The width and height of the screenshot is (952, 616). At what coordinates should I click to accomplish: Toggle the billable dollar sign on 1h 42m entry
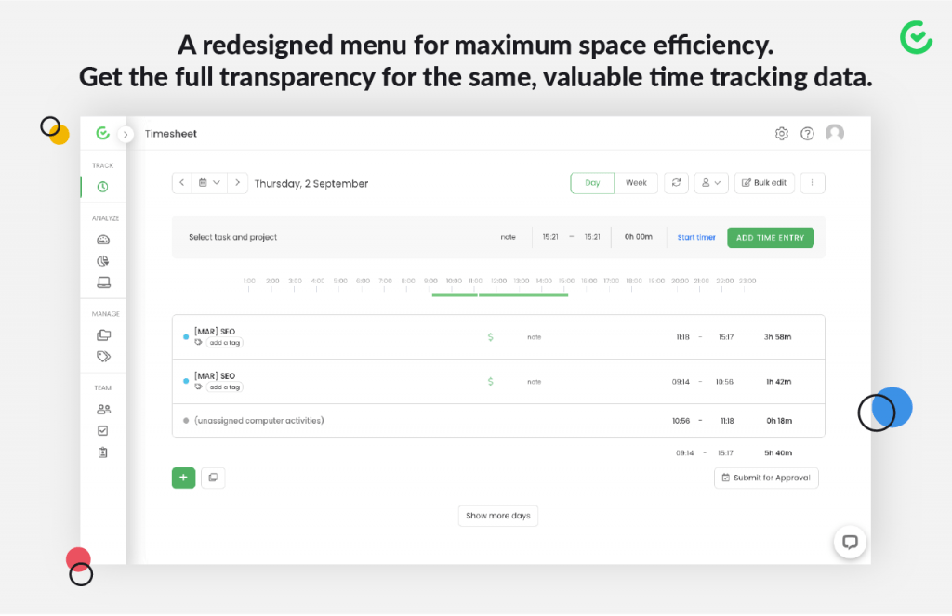click(490, 382)
